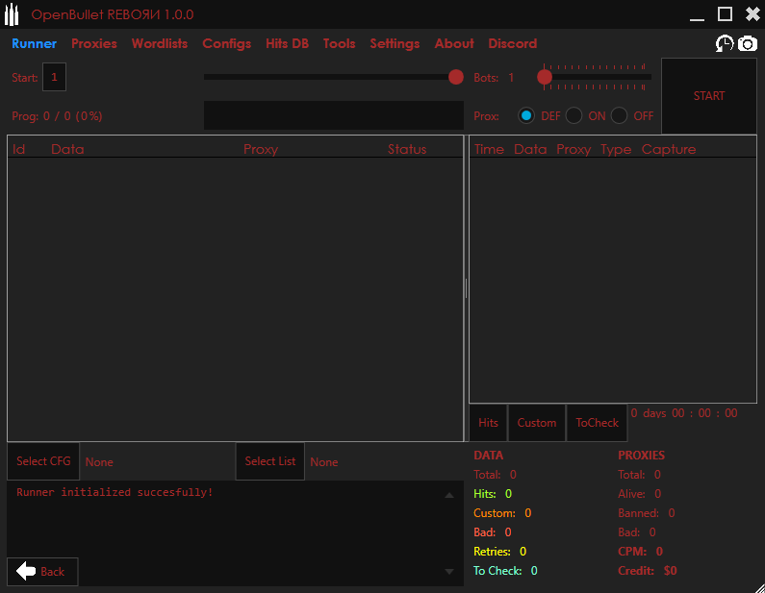Switch to the Hits DB tab
This screenshot has height=593, width=765.
tap(288, 43)
